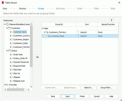
Task: Click the field icon beside Ship Date
Action: point(11,70)
